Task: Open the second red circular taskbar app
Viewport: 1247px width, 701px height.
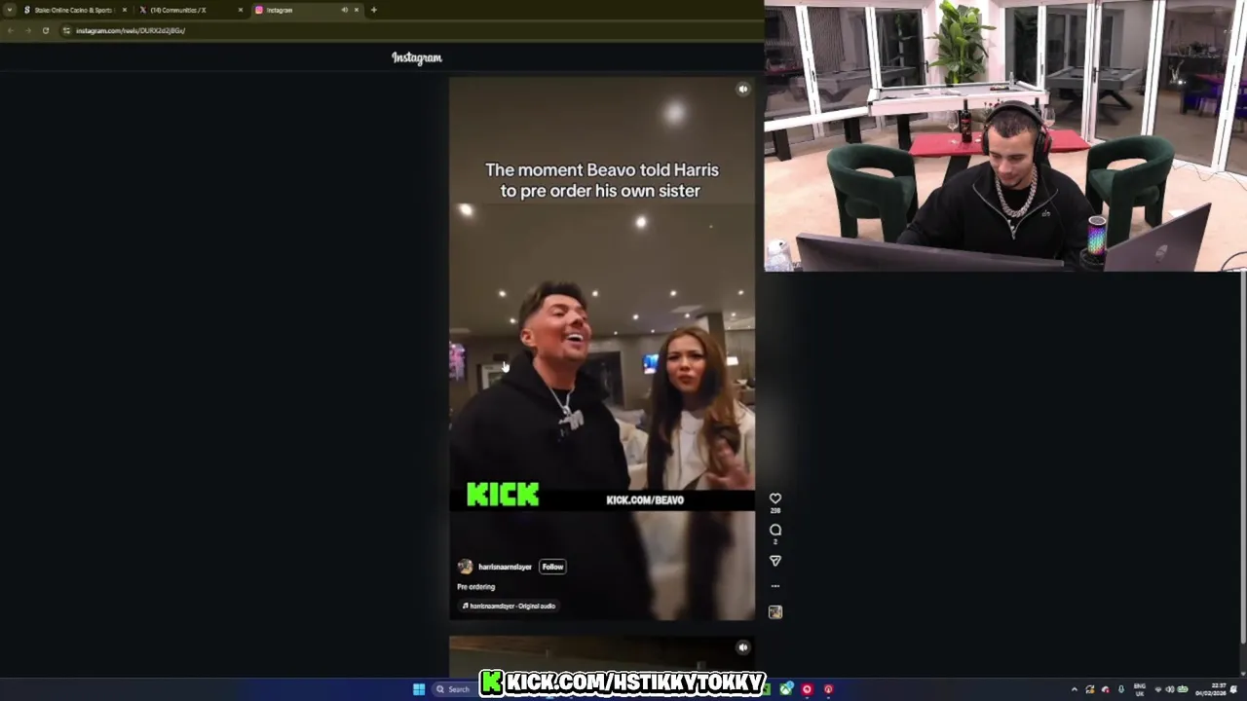Action: click(x=828, y=689)
